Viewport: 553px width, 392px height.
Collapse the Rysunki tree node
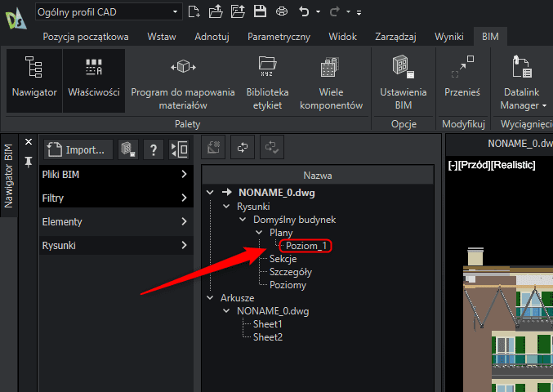[x=226, y=206]
